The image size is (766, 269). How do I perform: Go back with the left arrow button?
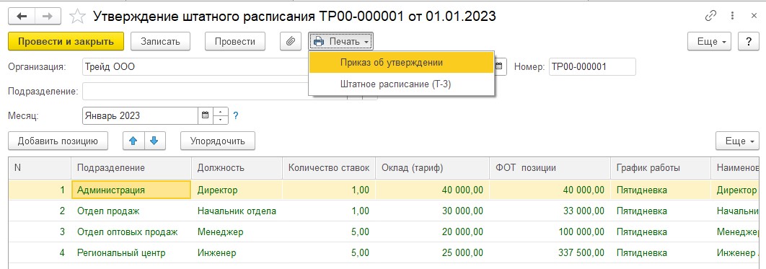(22, 17)
